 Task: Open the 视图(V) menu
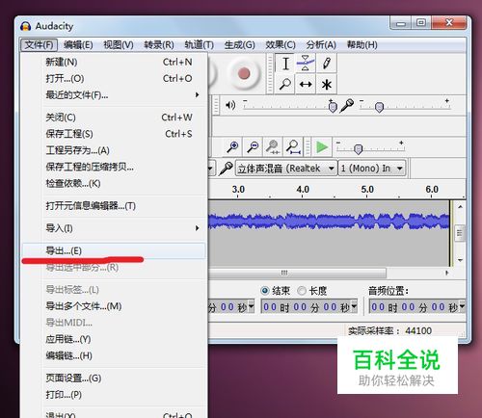coord(119,44)
